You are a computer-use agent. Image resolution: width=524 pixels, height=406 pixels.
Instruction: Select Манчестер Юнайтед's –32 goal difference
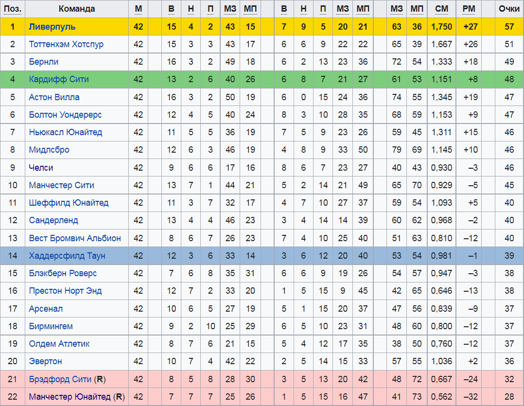click(x=469, y=397)
